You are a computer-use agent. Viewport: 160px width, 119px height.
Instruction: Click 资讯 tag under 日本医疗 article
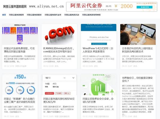click(135, 66)
